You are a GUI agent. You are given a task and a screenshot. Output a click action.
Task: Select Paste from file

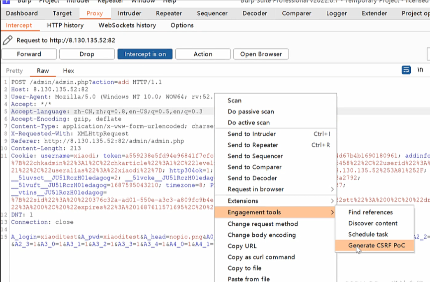[276, 277]
